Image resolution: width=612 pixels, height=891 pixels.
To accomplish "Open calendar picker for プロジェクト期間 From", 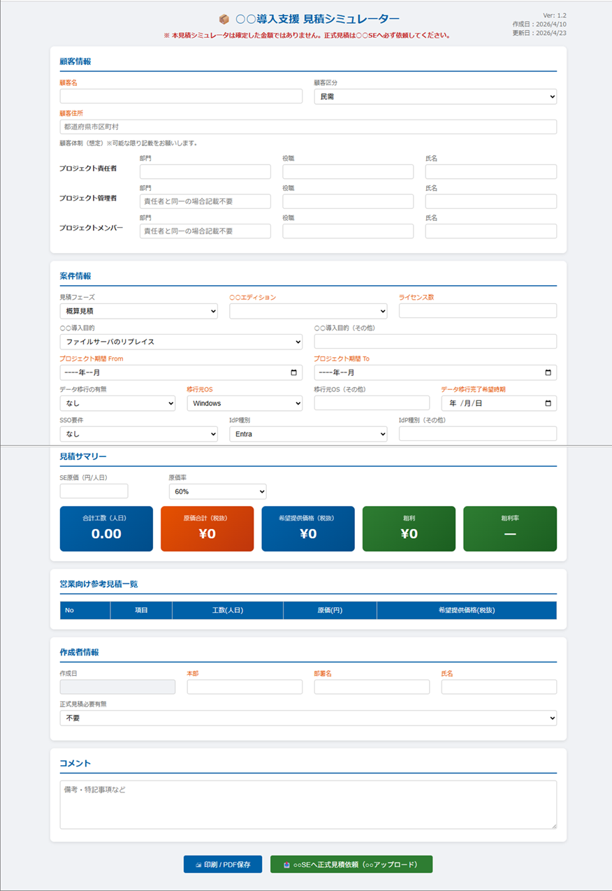I will pos(293,372).
